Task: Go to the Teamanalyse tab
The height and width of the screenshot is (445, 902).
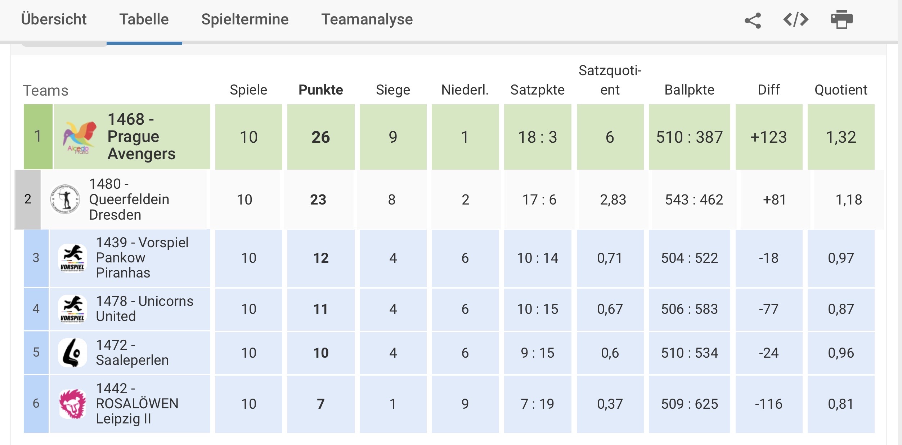Action: (x=367, y=19)
